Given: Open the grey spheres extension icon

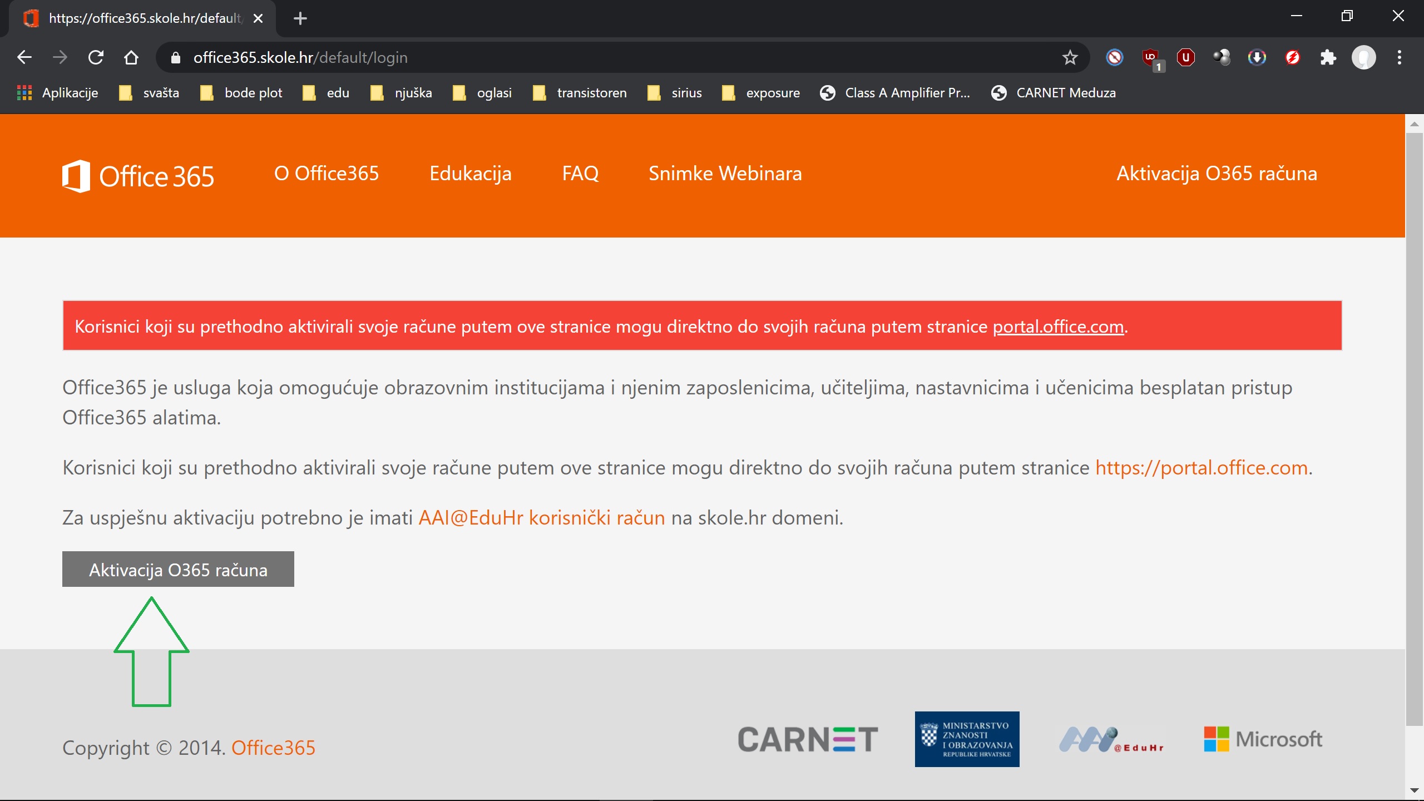Looking at the screenshot, I should pos(1222,57).
